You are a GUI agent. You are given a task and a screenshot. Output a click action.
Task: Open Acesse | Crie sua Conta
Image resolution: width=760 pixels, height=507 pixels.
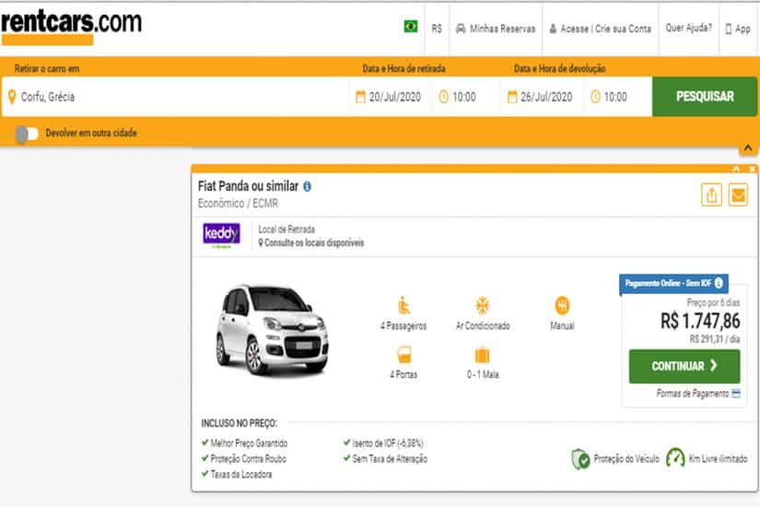[x=600, y=29]
